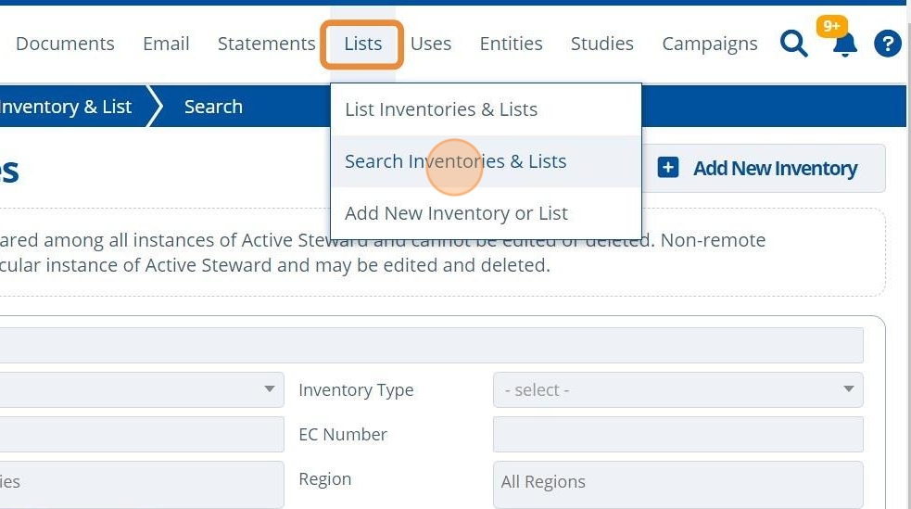The height and width of the screenshot is (509, 911).
Task: Choose Search Inventories & Lists option
Action: tap(455, 161)
